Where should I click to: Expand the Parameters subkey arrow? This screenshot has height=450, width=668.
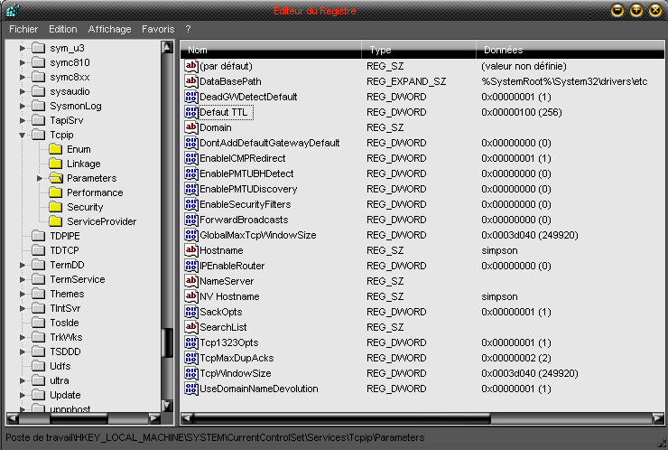point(39,178)
